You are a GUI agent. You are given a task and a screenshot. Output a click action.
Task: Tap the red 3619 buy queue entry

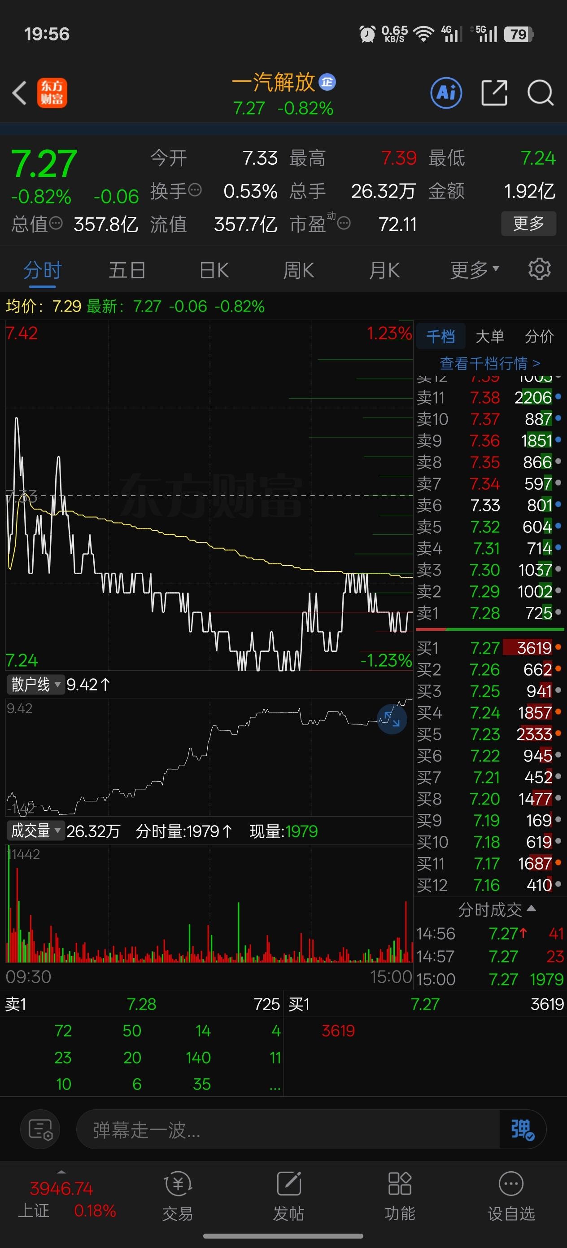click(338, 1030)
